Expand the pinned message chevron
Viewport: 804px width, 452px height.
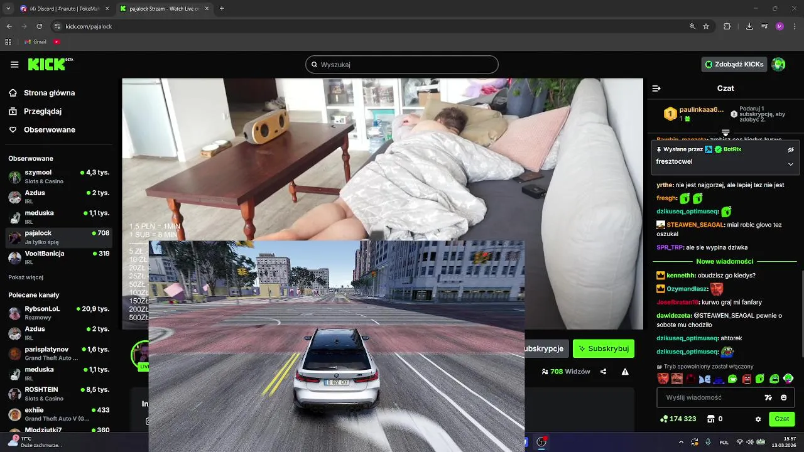791,164
